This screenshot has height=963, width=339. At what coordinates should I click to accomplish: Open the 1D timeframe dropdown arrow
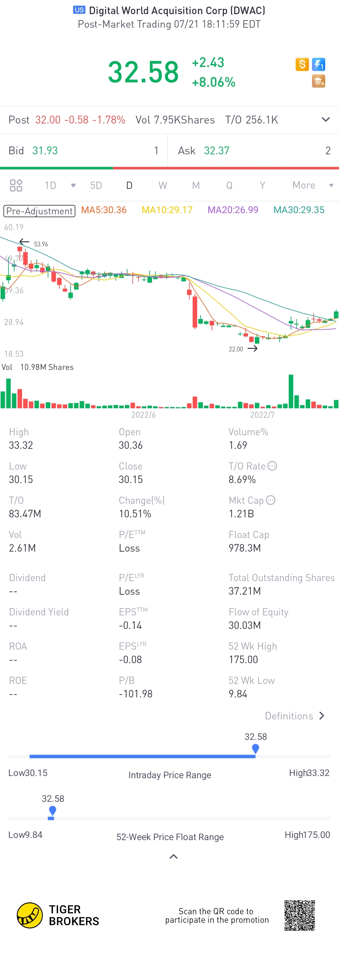73,185
